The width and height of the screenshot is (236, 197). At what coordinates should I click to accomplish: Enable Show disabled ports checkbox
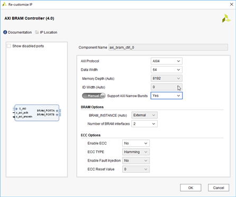coord(9,46)
